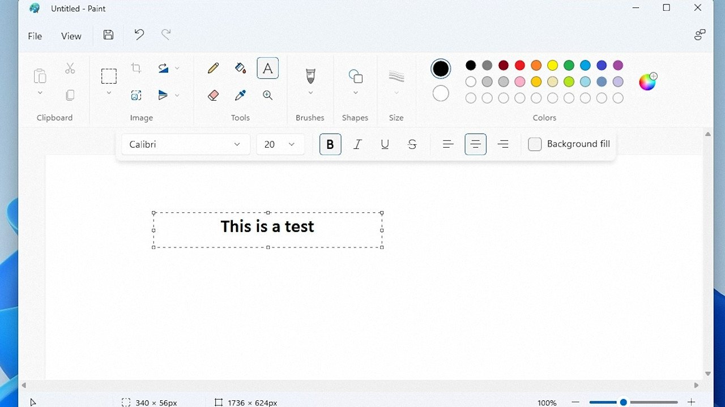The image size is (725, 407).
Task: Pick the purple color swatch
Action: coord(619,65)
